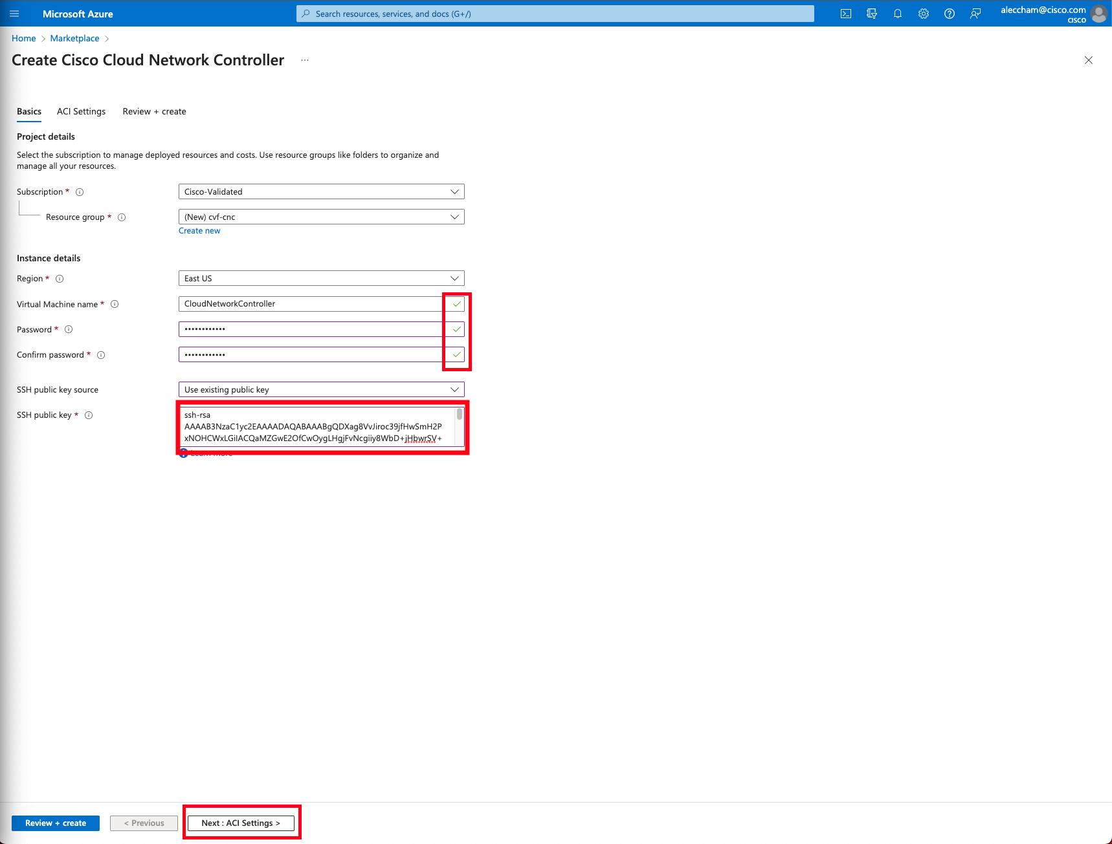Viewport: 1112px width, 844px height.
Task: Select the Basics tab
Action: [x=29, y=111]
